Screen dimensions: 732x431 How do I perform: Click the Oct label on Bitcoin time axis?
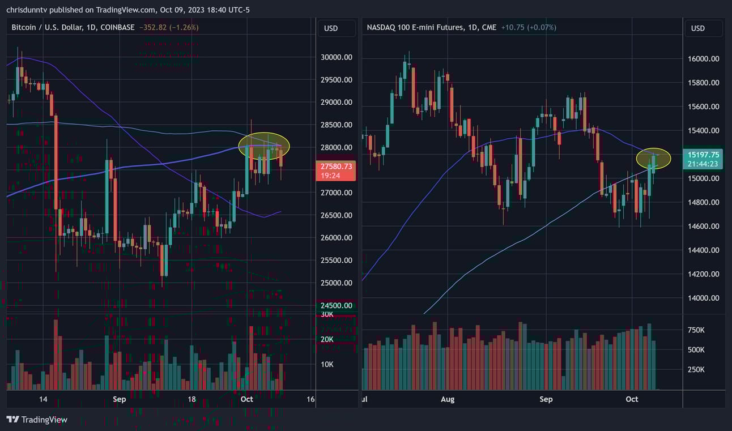[x=246, y=399]
